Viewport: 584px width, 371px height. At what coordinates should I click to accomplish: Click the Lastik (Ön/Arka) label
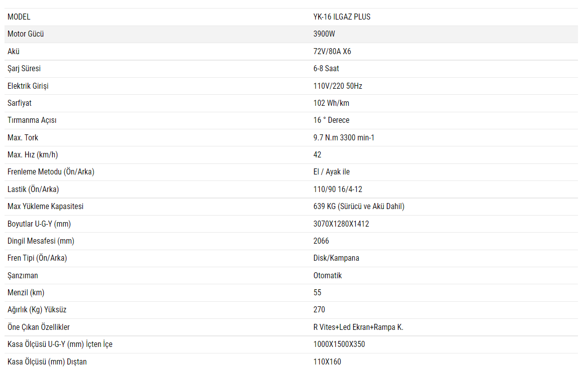33,190
